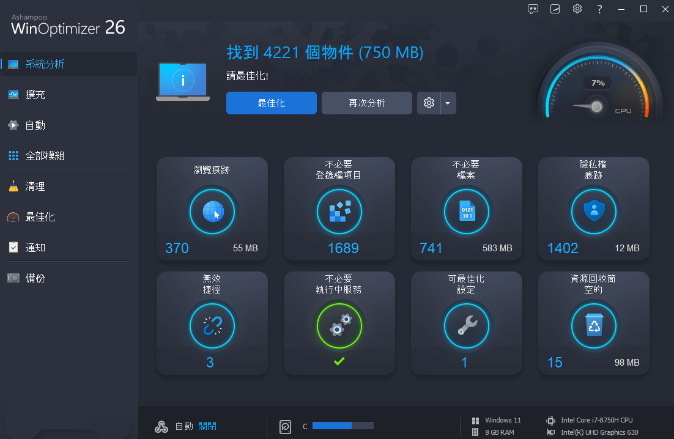Expand the dropdown arrow beside analysis settings gear
The height and width of the screenshot is (439, 674).
[x=448, y=103]
